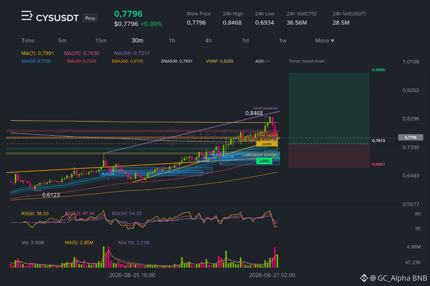Image resolution: width=430 pixels, height=286 pixels.
Task: Click the 1,0108 price axis label
Action: [411, 62]
